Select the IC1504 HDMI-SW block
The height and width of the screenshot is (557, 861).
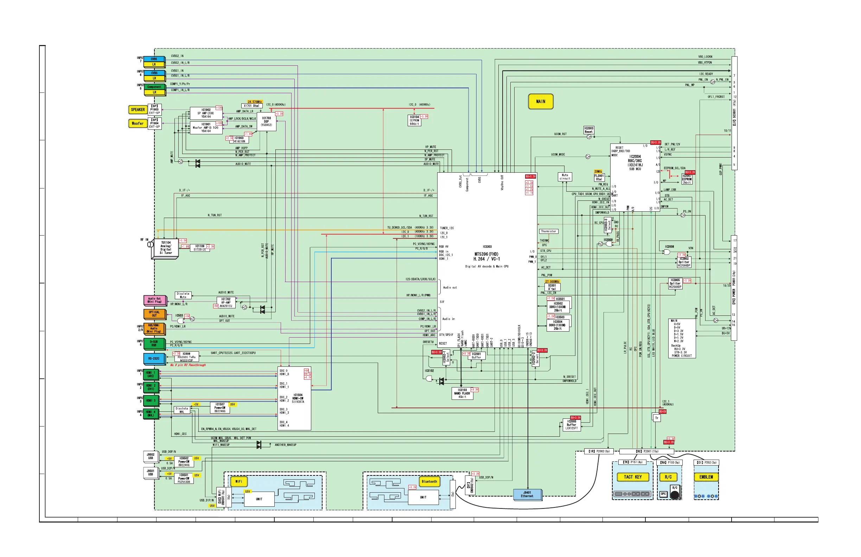pos(294,398)
